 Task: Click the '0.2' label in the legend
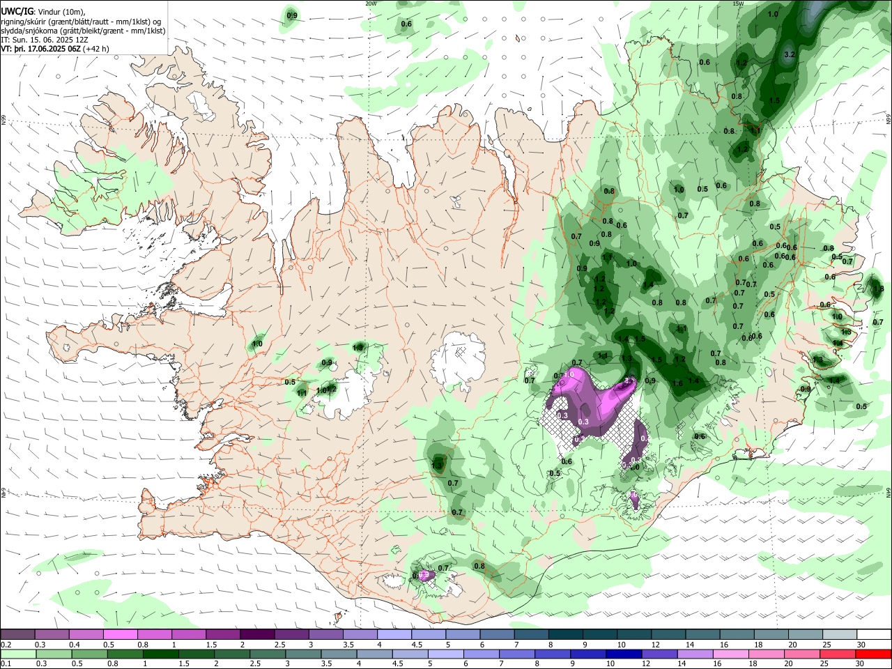pyautogui.click(x=6, y=645)
